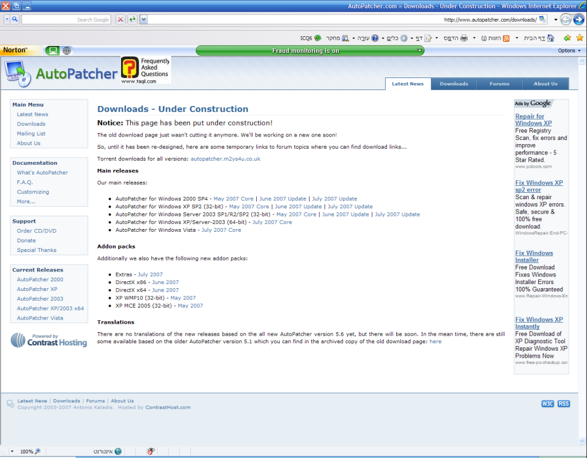Switch to the Latest News top tab
The width and height of the screenshot is (587, 458).
[408, 84]
